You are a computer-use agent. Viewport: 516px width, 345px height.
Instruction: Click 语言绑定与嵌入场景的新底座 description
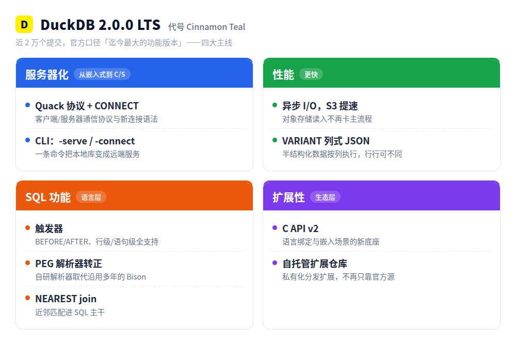click(x=331, y=242)
